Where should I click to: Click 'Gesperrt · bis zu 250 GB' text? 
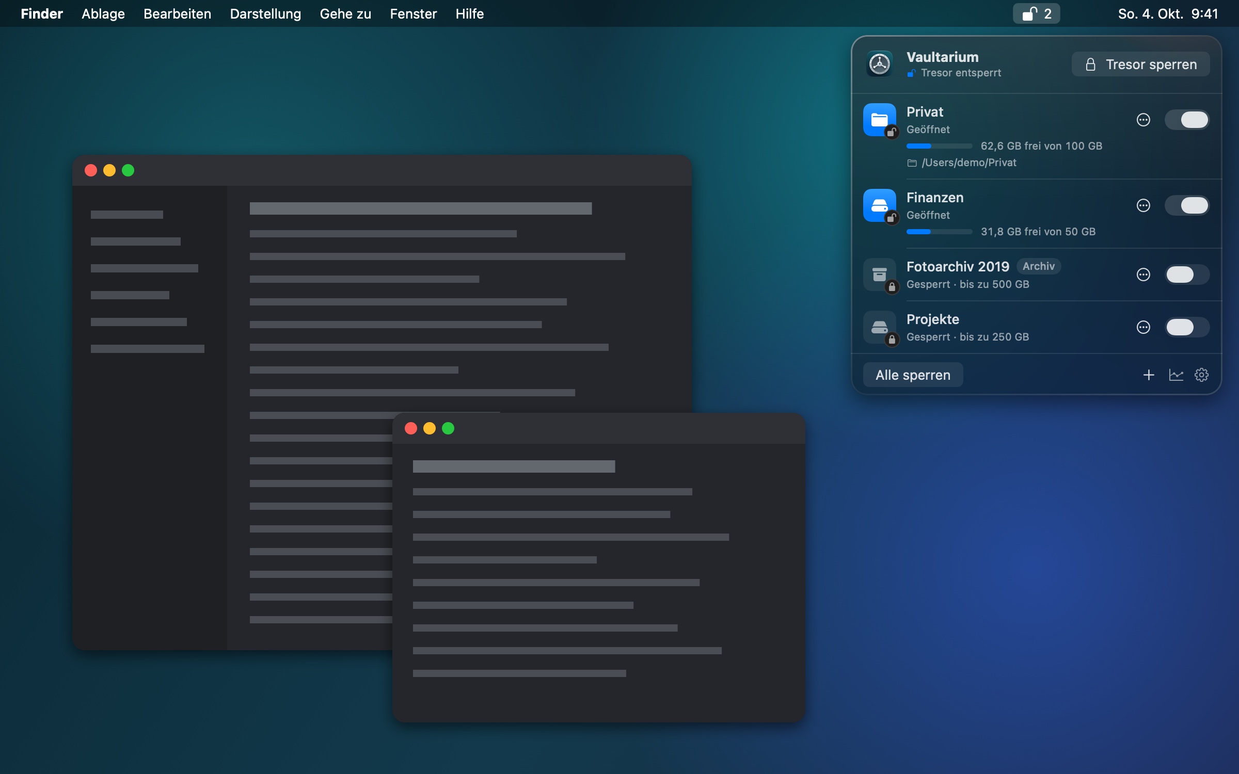pos(968,337)
